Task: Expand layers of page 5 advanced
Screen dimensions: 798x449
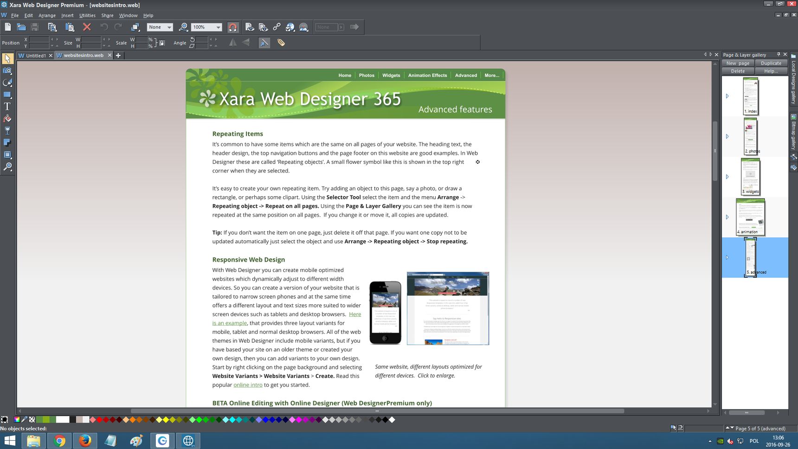Action: point(727,257)
